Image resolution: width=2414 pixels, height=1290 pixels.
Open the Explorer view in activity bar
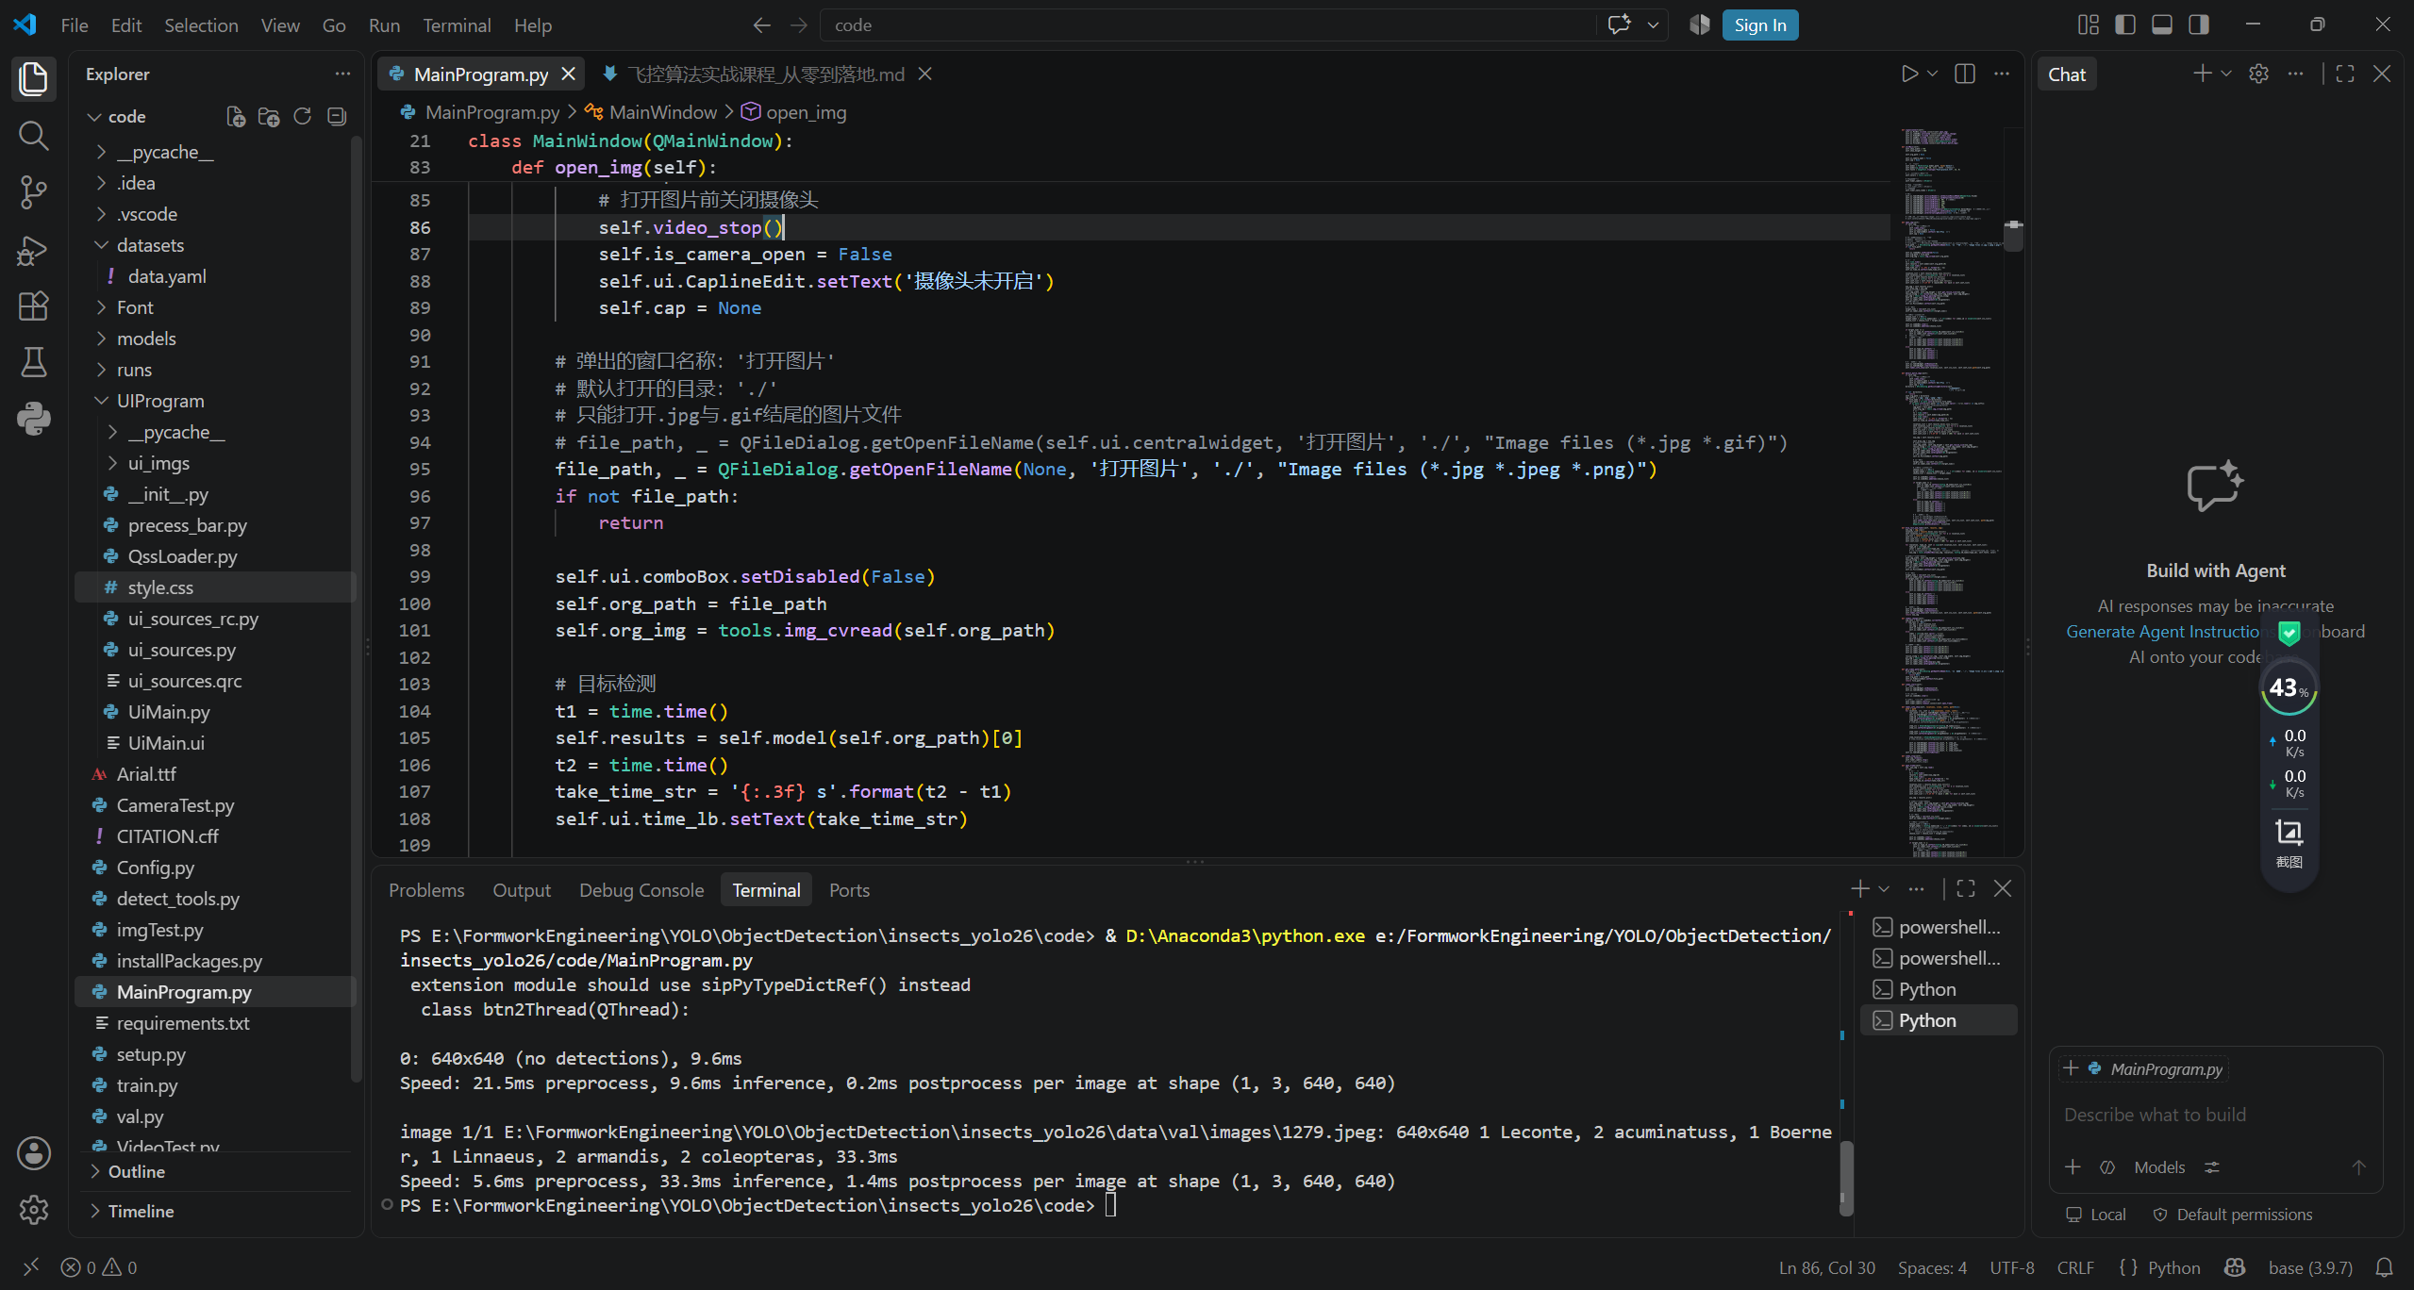point(33,78)
